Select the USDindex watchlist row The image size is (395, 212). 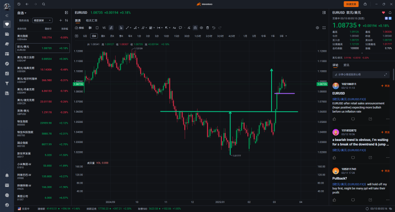coord(42,37)
